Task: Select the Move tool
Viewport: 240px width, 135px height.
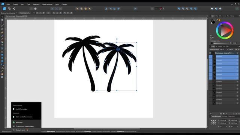Action: coord(2,16)
